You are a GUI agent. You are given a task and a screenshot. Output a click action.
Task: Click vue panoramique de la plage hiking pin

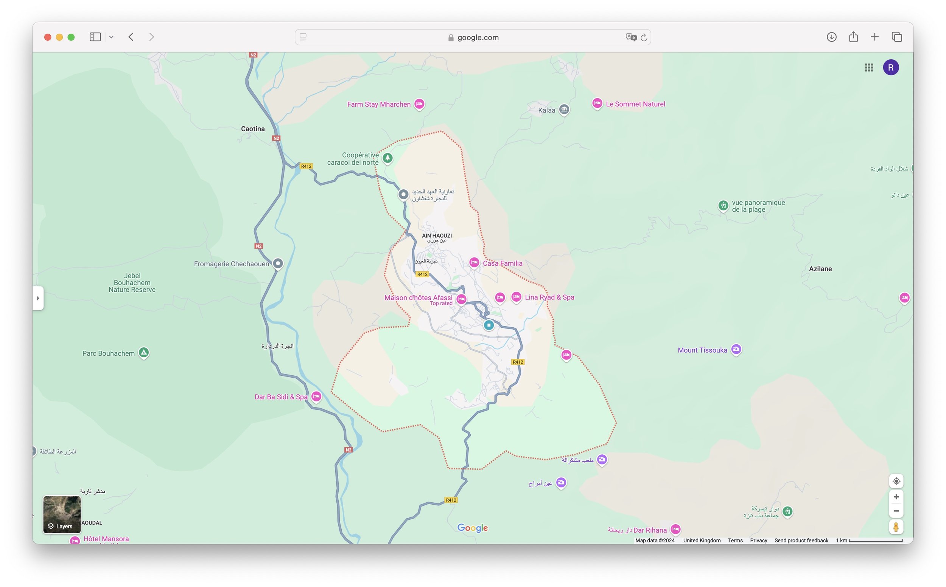click(723, 206)
